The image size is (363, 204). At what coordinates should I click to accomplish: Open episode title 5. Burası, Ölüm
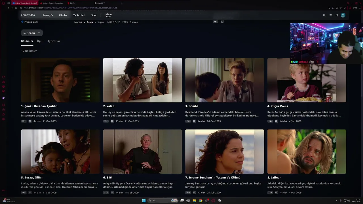(x=32, y=178)
